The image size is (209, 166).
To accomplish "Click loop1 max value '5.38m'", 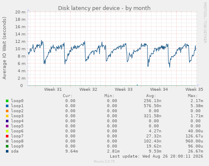I will (x=197, y=106).
